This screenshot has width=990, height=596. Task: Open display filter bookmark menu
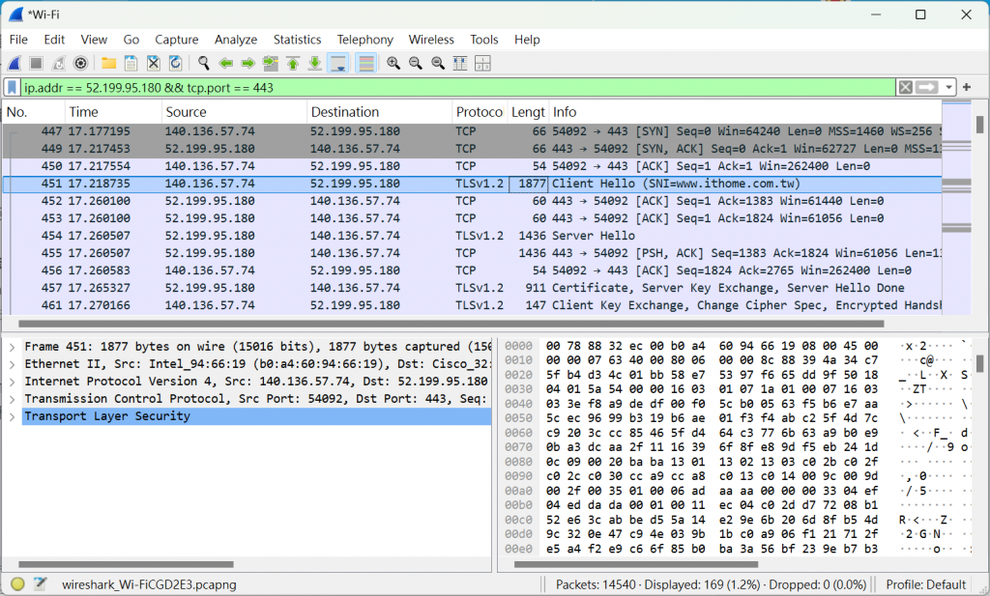click(12, 88)
